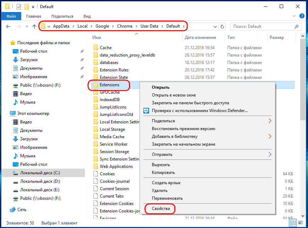Select the Extensions folder icon

[x=96, y=85]
